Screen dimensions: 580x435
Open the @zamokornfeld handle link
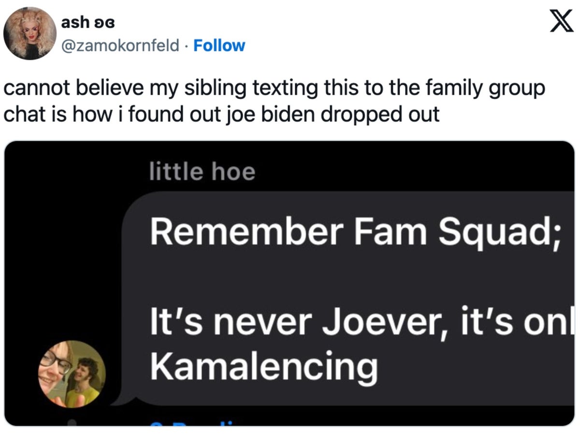click(121, 46)
